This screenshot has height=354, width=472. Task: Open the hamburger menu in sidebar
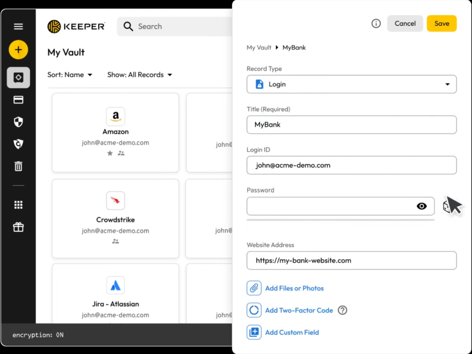tap(19, 26)
